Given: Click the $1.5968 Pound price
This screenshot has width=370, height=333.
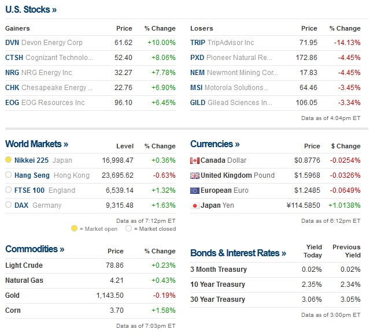Looking at the screenshot, I should [307, 175].
